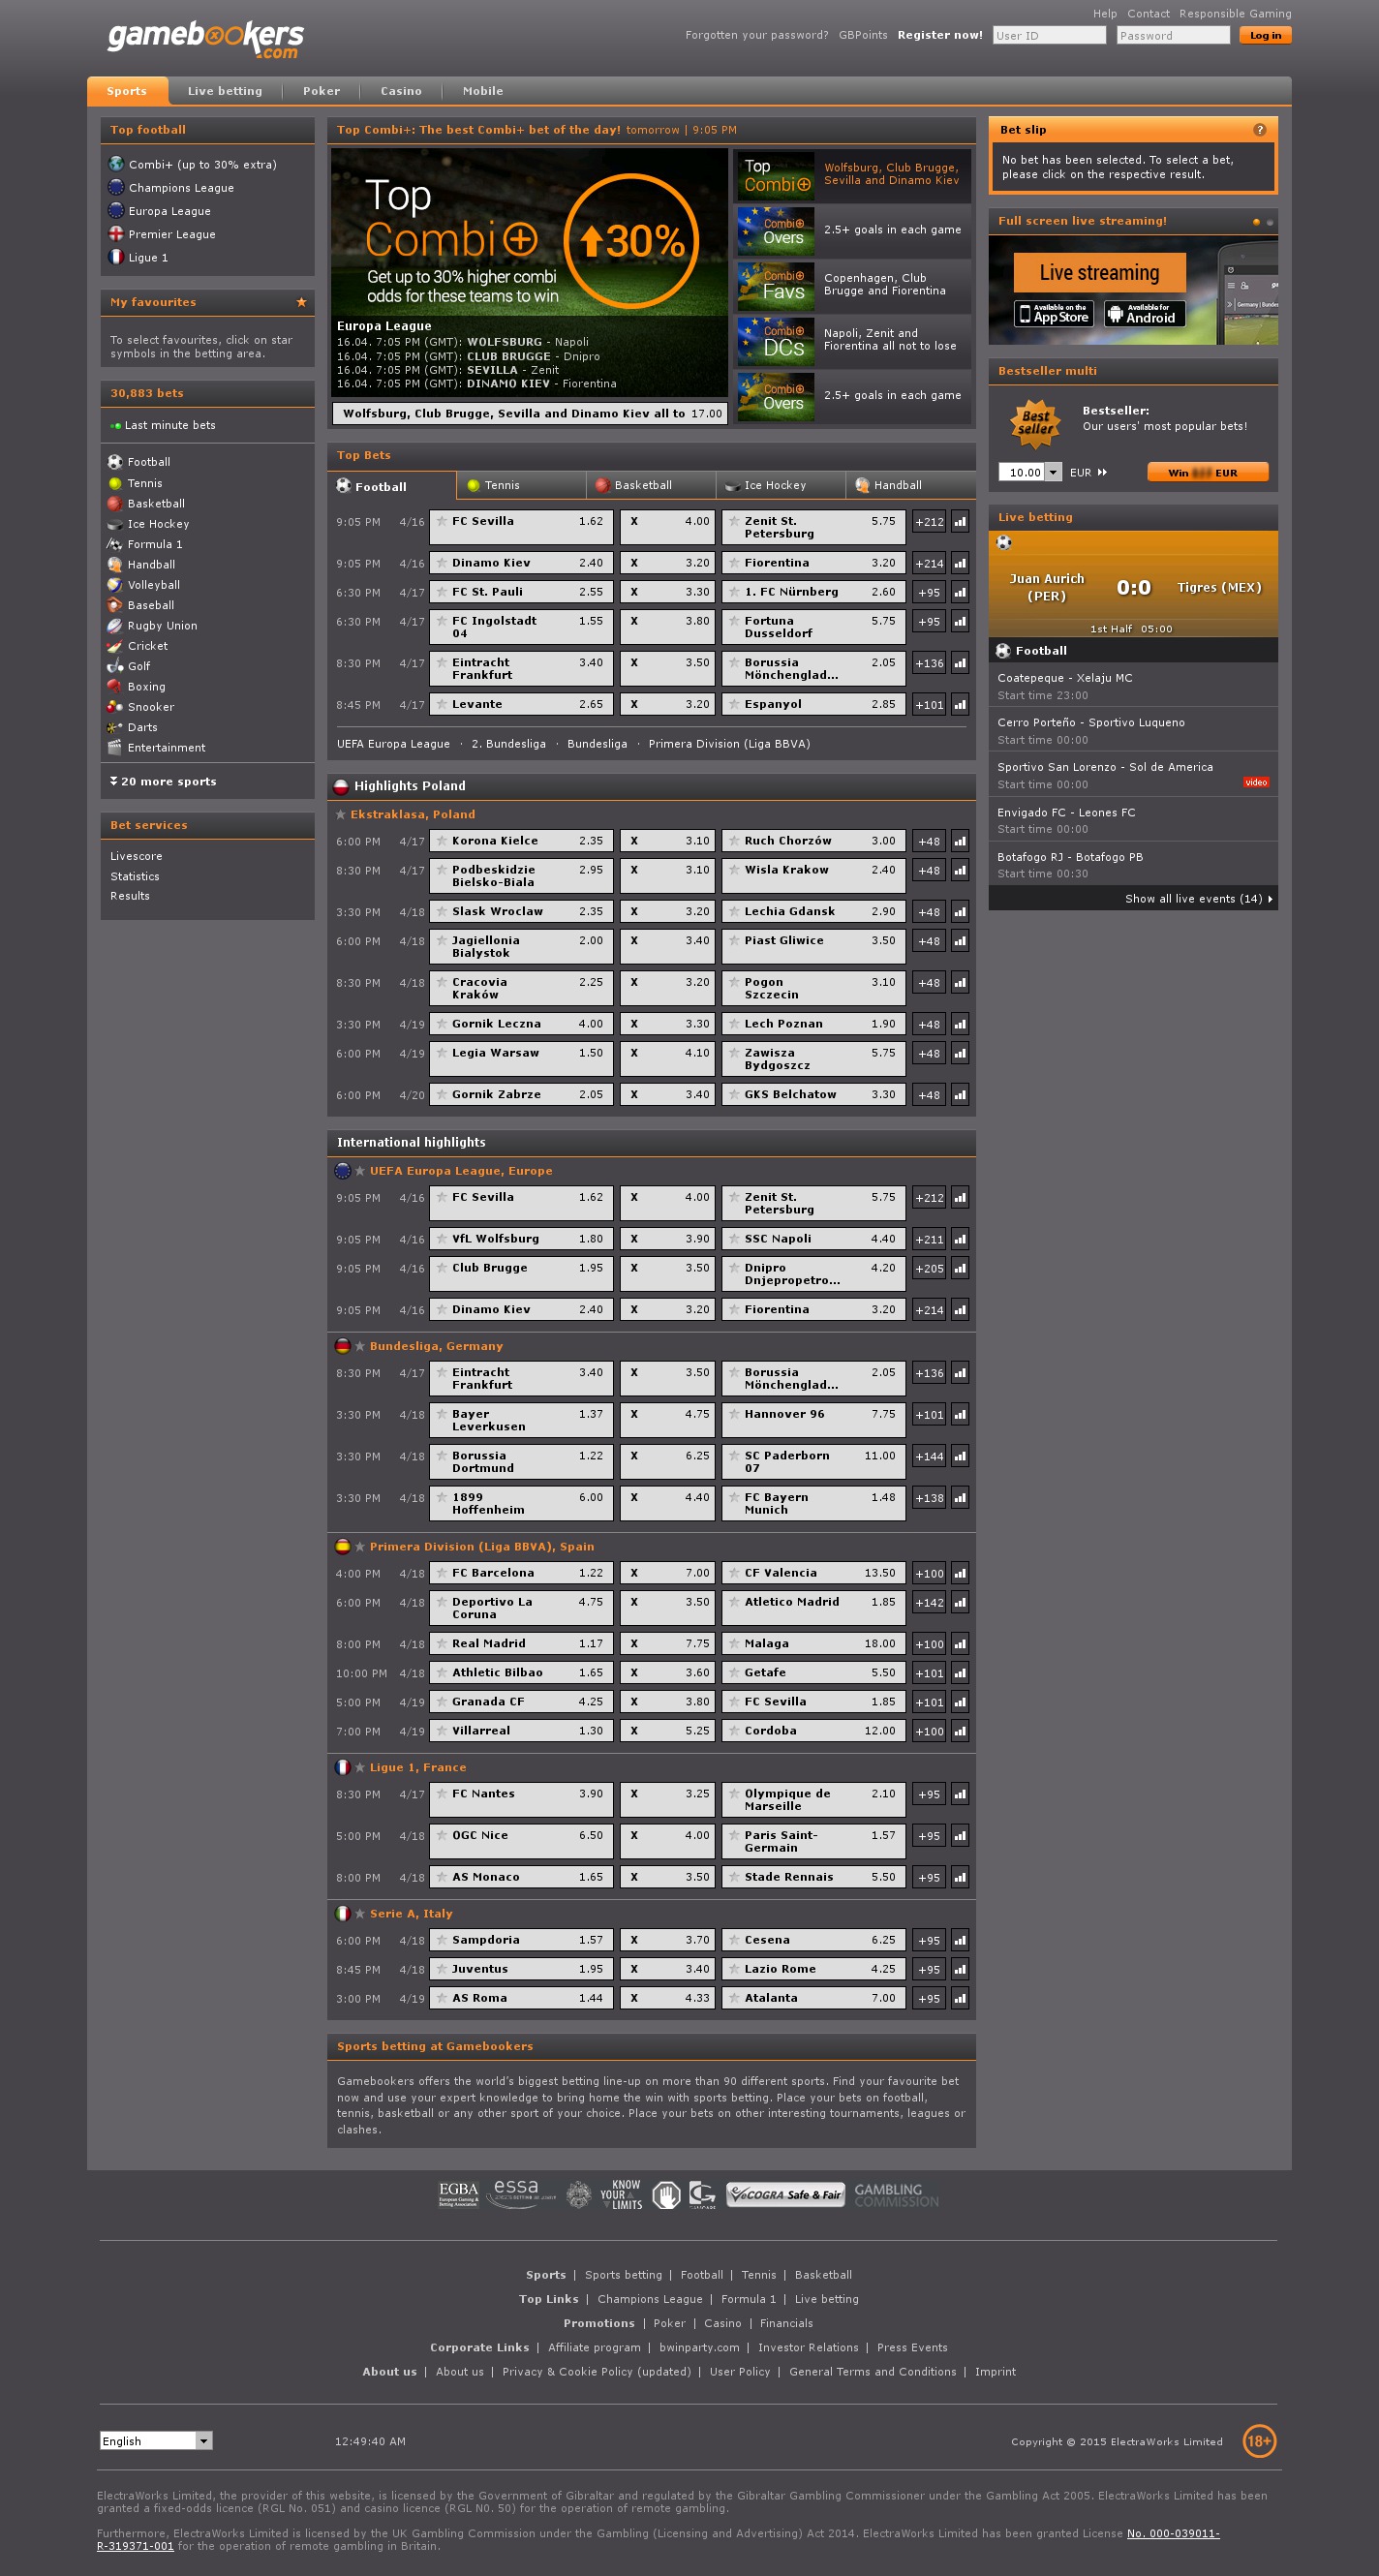Favourite the Ekstraklasa, Poland league star
Viewport: 1379px width, 2576px height.
click(x=341, y=815)
